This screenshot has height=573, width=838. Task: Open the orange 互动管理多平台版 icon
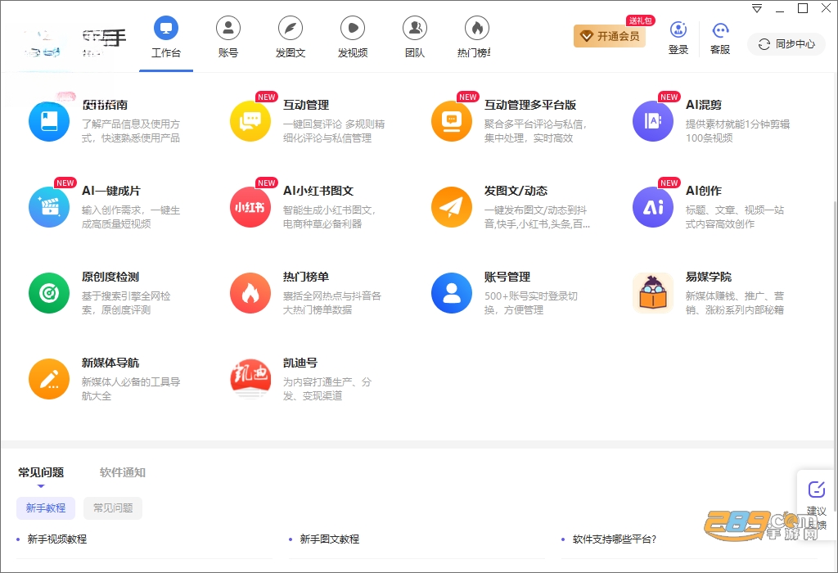[452, 121]
